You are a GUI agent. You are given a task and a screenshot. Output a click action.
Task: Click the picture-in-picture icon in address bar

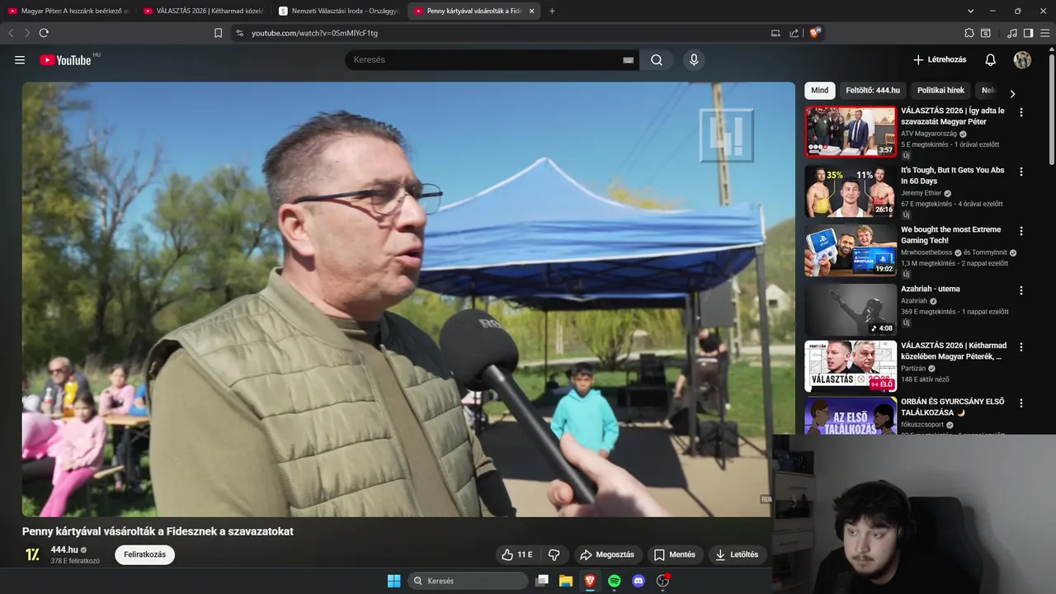click(x=775, y=33)
